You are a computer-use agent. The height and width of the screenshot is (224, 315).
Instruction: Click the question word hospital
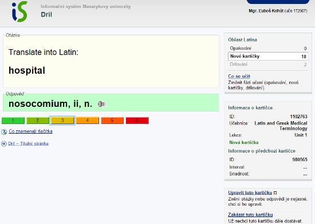pos(27,70)
